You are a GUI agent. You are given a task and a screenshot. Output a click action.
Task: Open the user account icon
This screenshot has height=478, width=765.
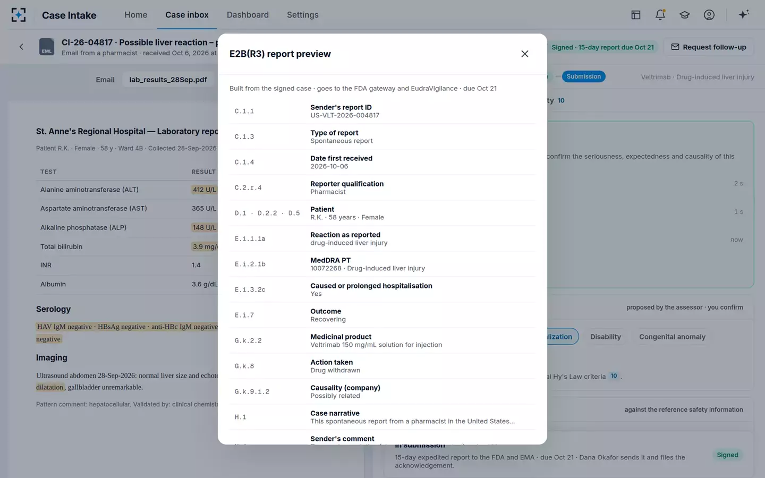709,15
